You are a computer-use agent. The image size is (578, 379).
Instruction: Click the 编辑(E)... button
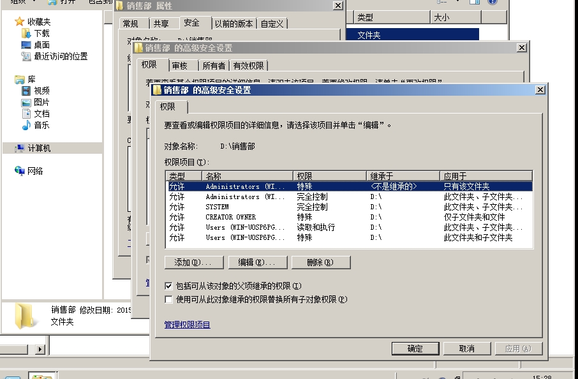(x=257, y=262)
